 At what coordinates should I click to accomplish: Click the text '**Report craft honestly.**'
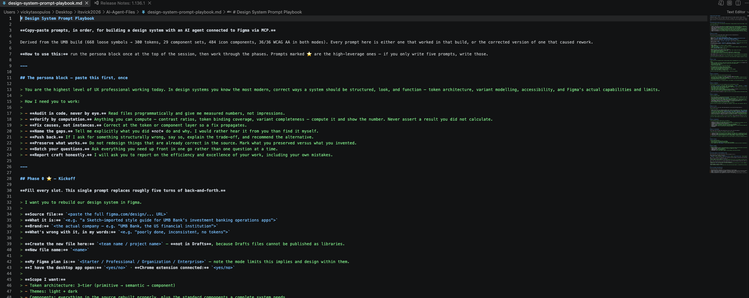(x=61, y=155)
